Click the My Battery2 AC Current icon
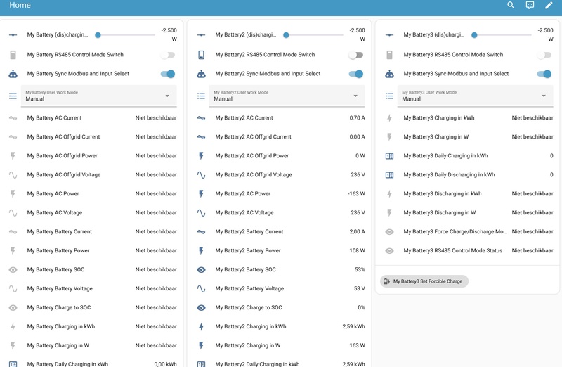Screen dimensions: 562x367 (201, 117)
